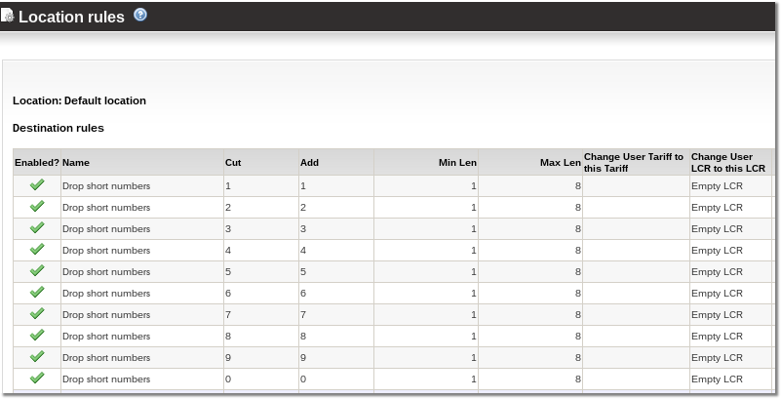
Task: Click the Max Len column header
Action: coord(560,163)
